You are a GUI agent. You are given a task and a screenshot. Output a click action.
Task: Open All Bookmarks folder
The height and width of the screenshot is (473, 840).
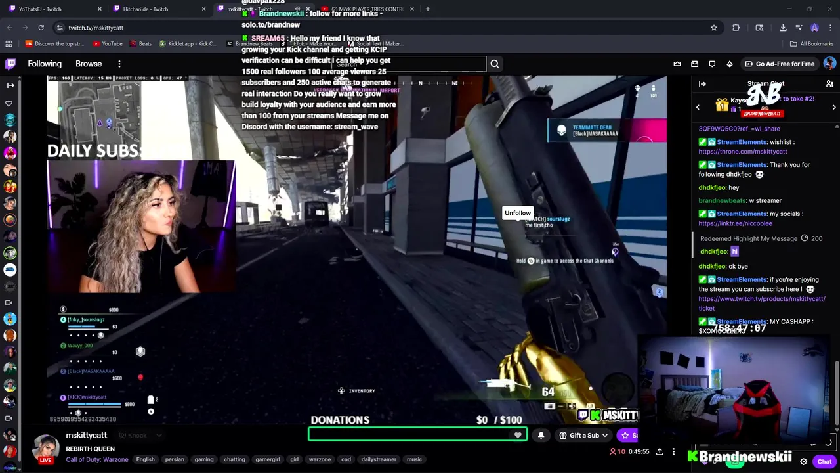(x=812, y=44)
